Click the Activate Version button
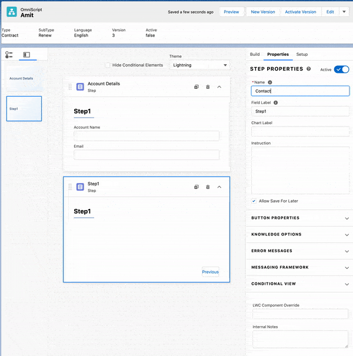Screen dimensions: 353x356 (300, 12)
